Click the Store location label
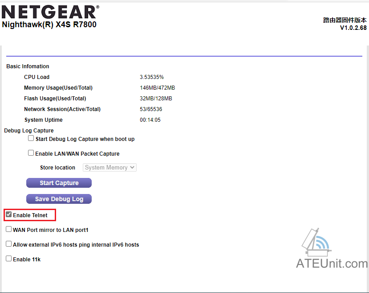Viewport: 369px width, 293px height. tap(58, 168)
